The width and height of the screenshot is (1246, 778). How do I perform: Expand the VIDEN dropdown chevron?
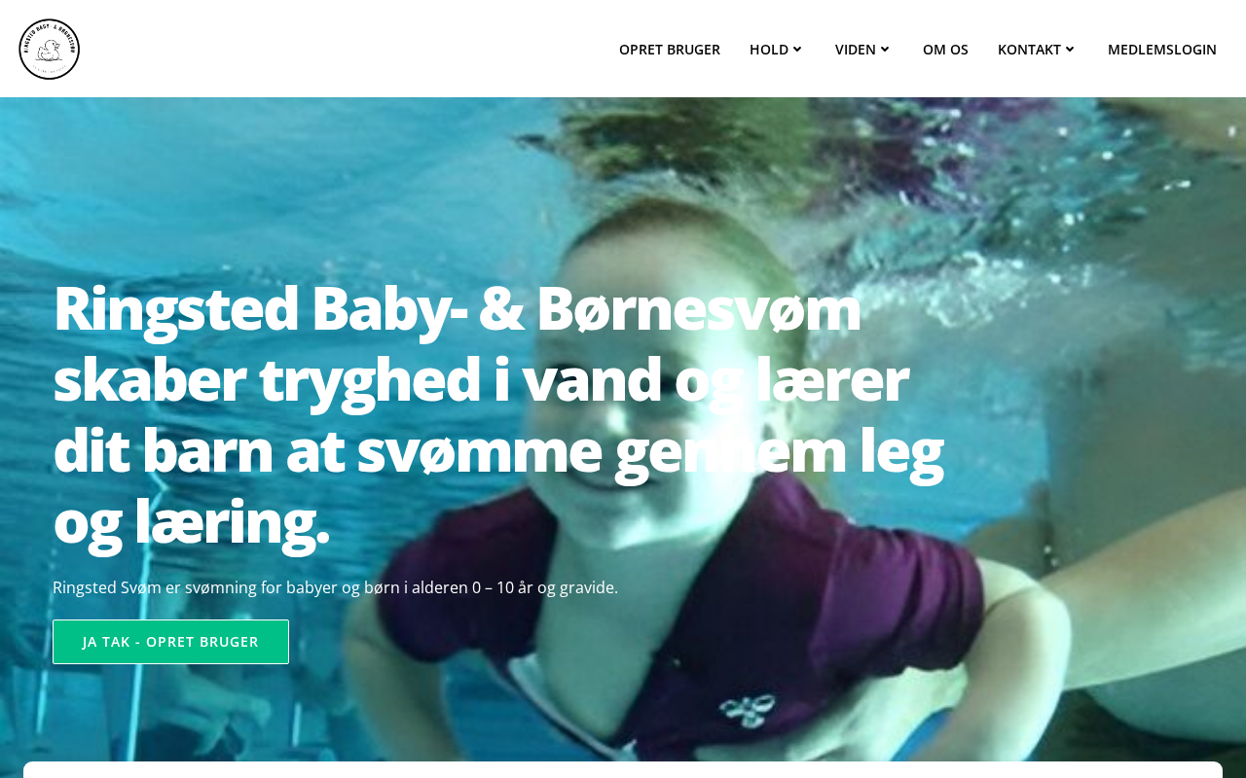885,50
